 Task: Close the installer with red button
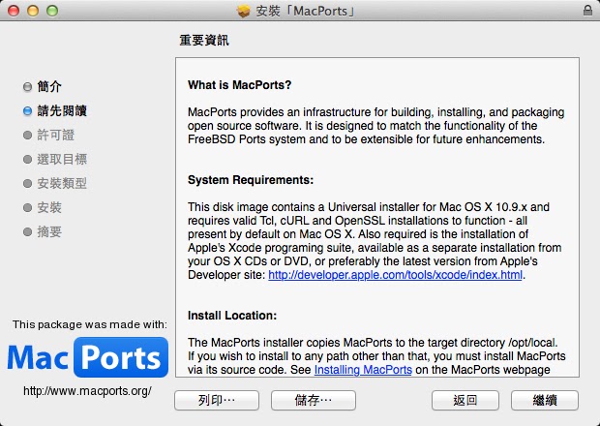tap(14, 11)
